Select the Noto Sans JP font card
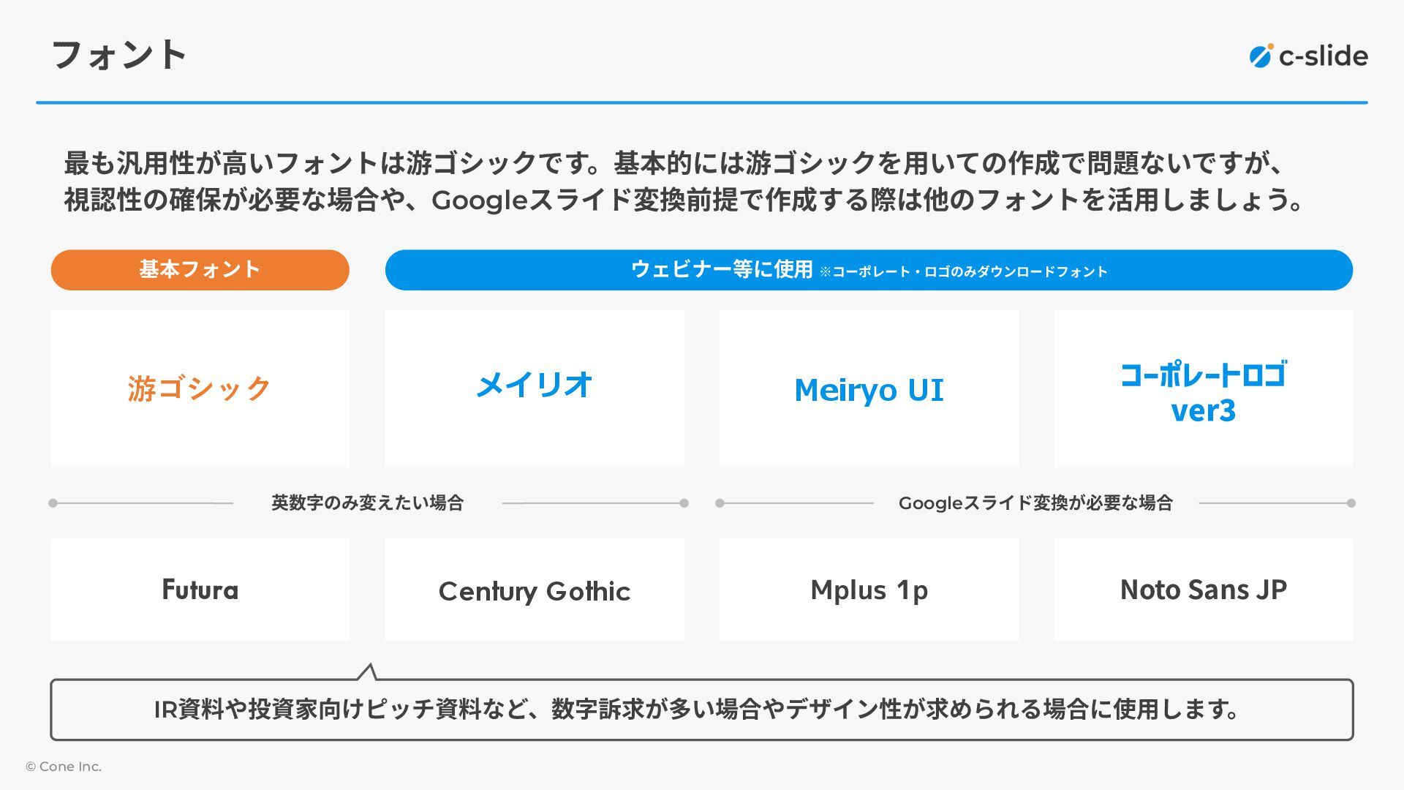This screenshot has width=1404, height=790. click(1202, 590)
